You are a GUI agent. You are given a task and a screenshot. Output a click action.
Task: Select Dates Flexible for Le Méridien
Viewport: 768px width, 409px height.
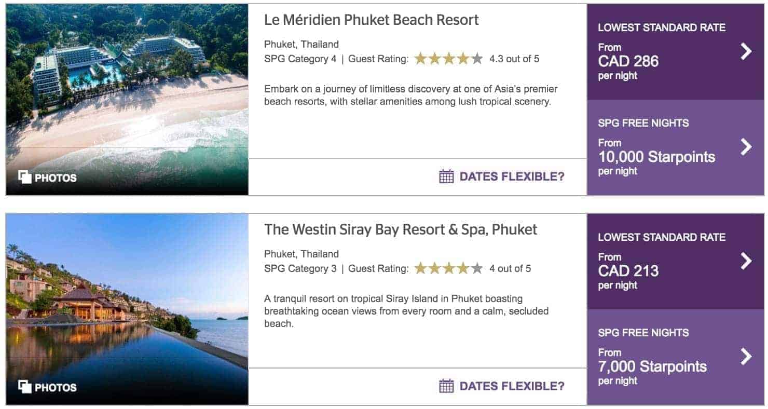[512, 176]
